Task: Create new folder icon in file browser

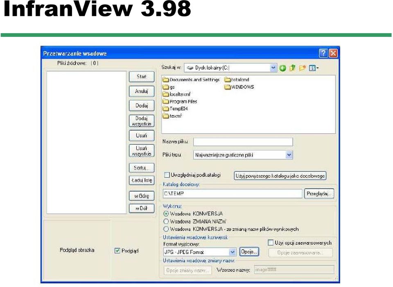Action: pyautogui.click(x=303, y=68)
